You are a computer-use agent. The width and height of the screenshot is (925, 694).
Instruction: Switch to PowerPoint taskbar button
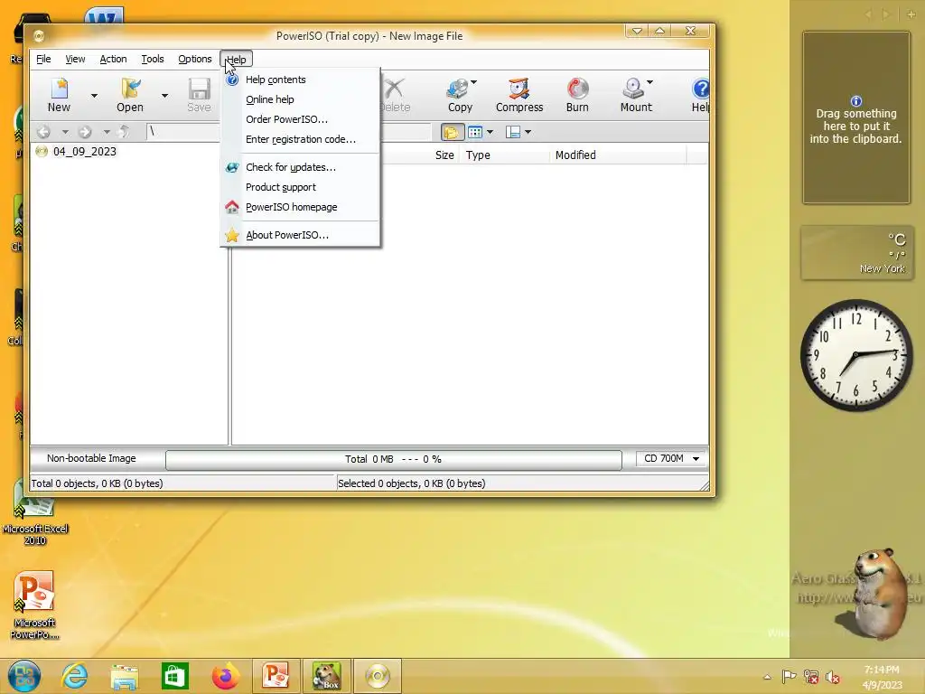276,676
